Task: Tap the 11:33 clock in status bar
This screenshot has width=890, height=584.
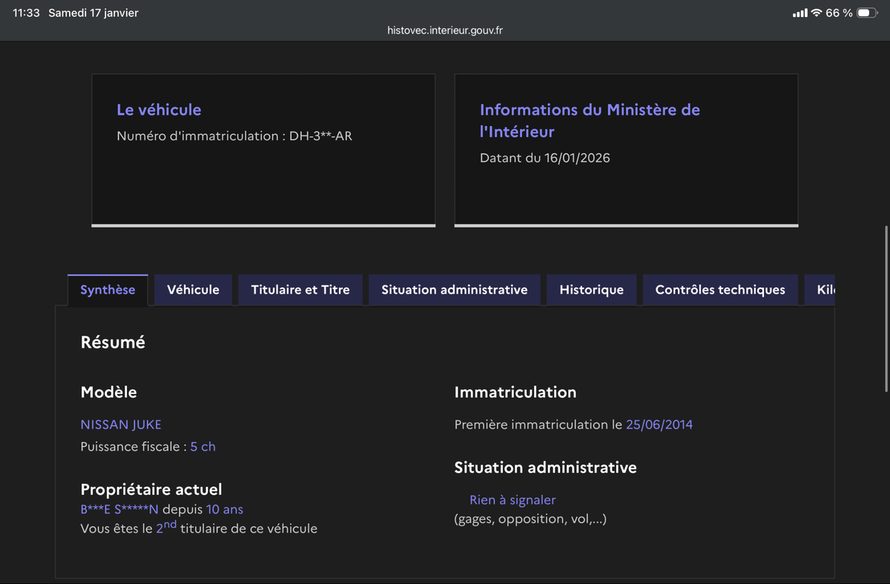Action: pyautogui.click(x=26, y=13)
